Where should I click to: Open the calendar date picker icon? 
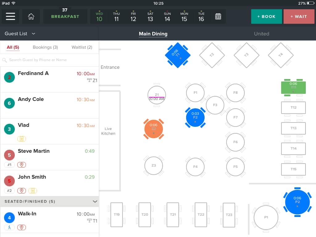pos(218,17)
